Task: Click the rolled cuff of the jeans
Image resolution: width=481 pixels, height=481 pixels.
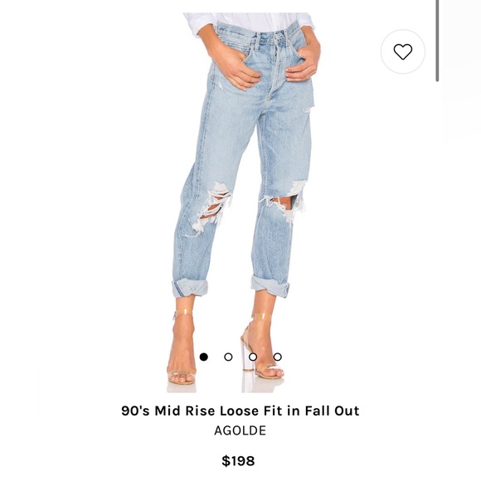Action: [190, 288]
